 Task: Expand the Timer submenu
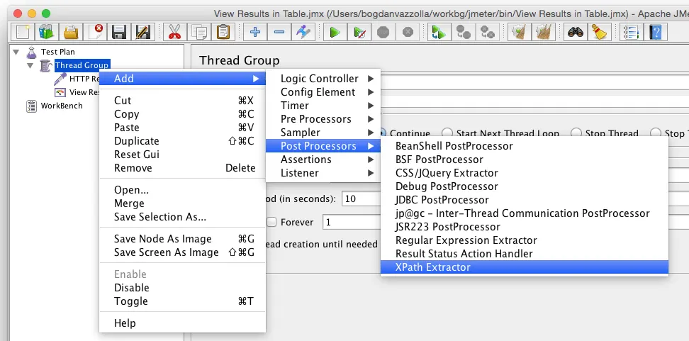point(323,106)
